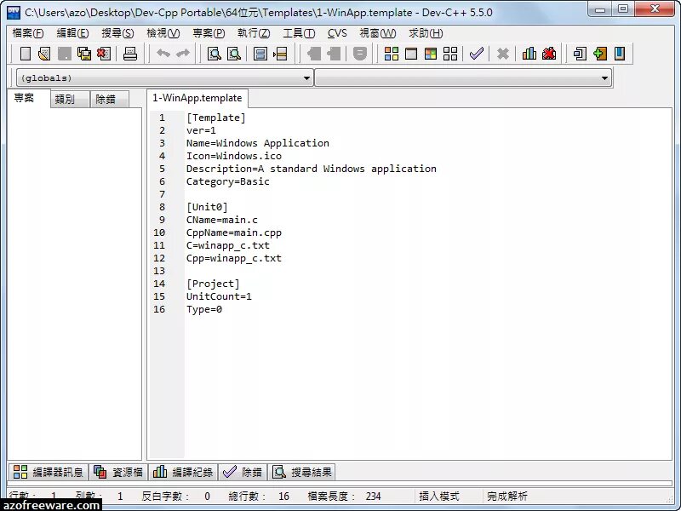Click the Redo arrow icon
This screenshot has height=511, width=681.
(183, 54)
